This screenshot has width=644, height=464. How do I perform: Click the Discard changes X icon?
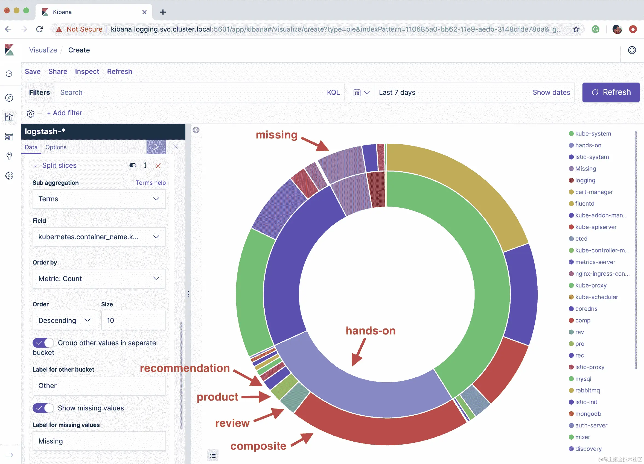pyautogui.click(x=176, y=147)
